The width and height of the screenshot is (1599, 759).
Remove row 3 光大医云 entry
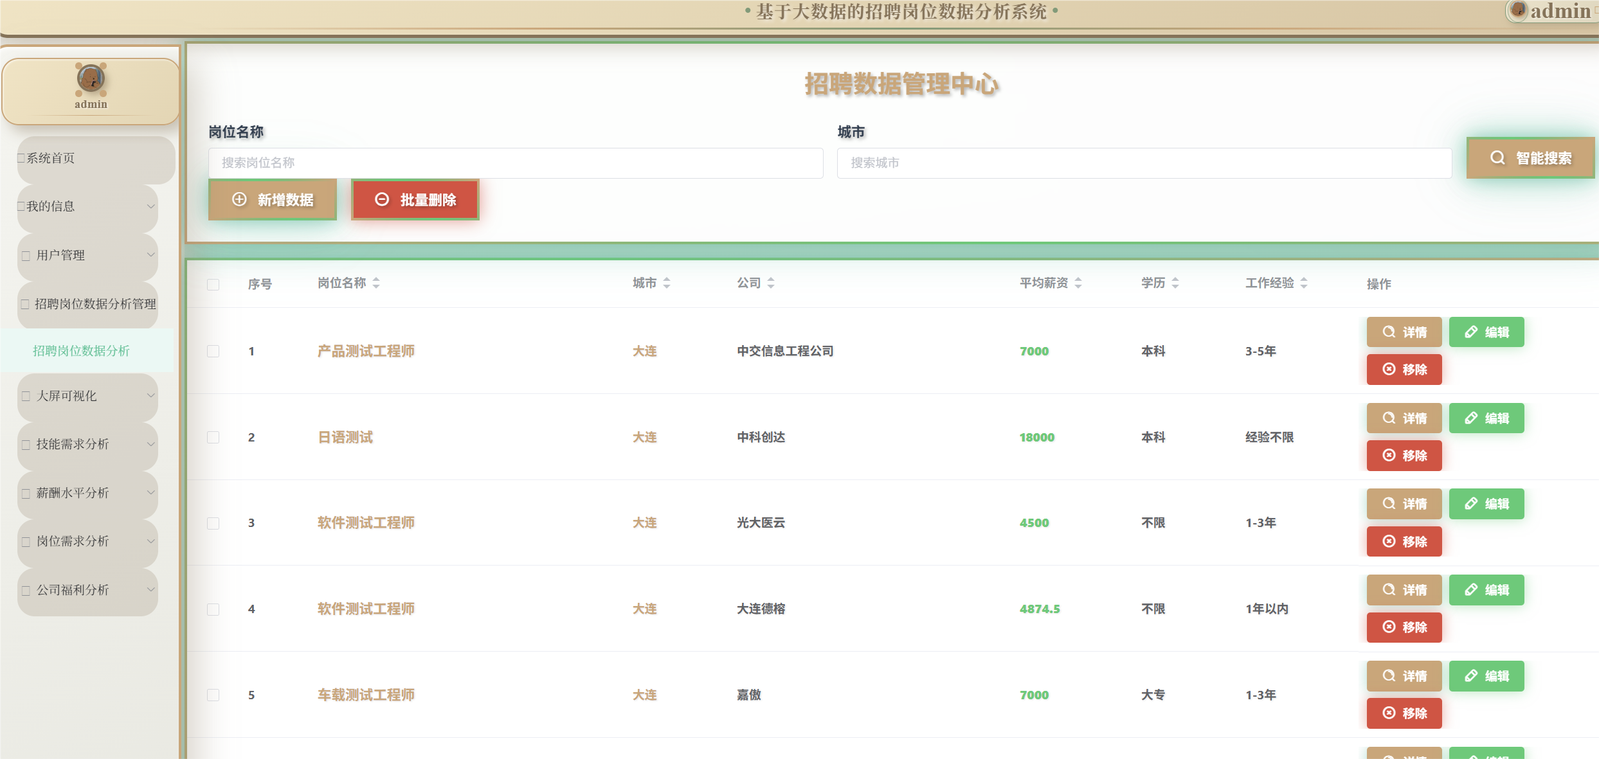(x=1404, y=541)
